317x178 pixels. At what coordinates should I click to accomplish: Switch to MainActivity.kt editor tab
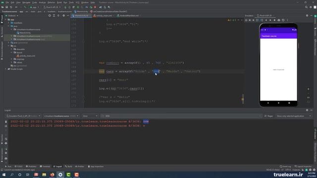(81, 15)
